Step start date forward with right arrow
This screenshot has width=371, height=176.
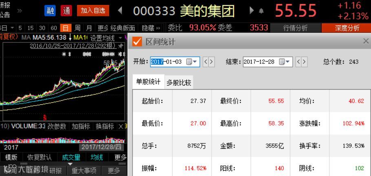[x=212, y=62]
